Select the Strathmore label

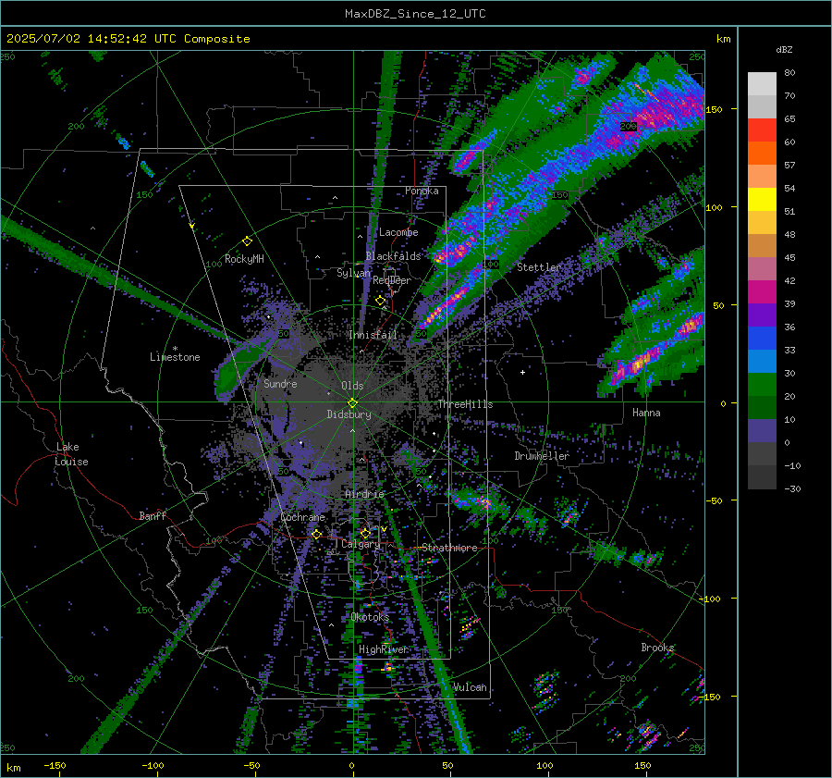pos(449,548)
